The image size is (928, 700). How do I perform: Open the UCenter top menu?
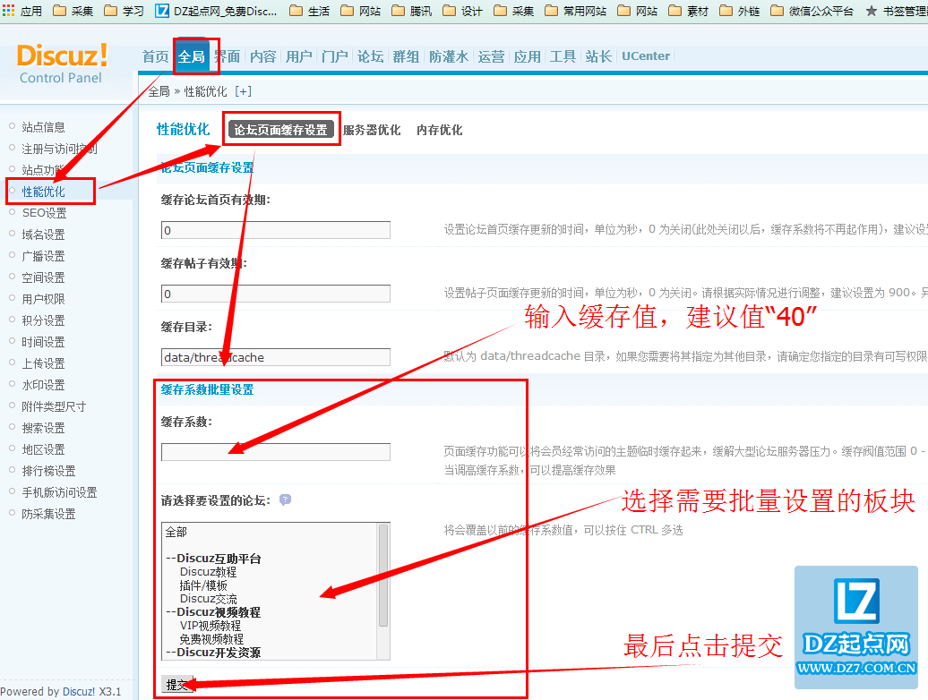(646, 56)
